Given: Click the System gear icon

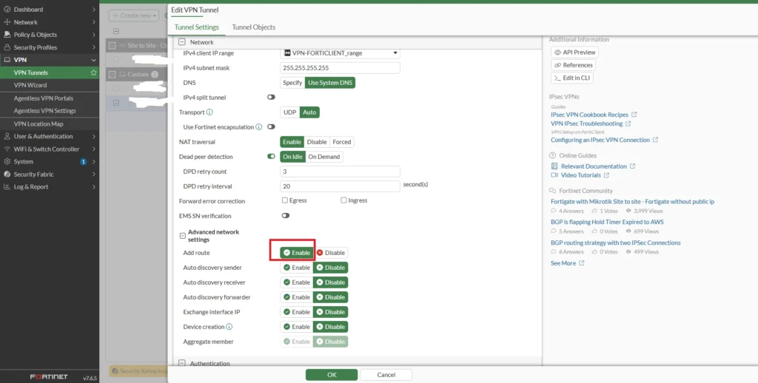Looking at the screenshot, I should [x=7, y=162].
